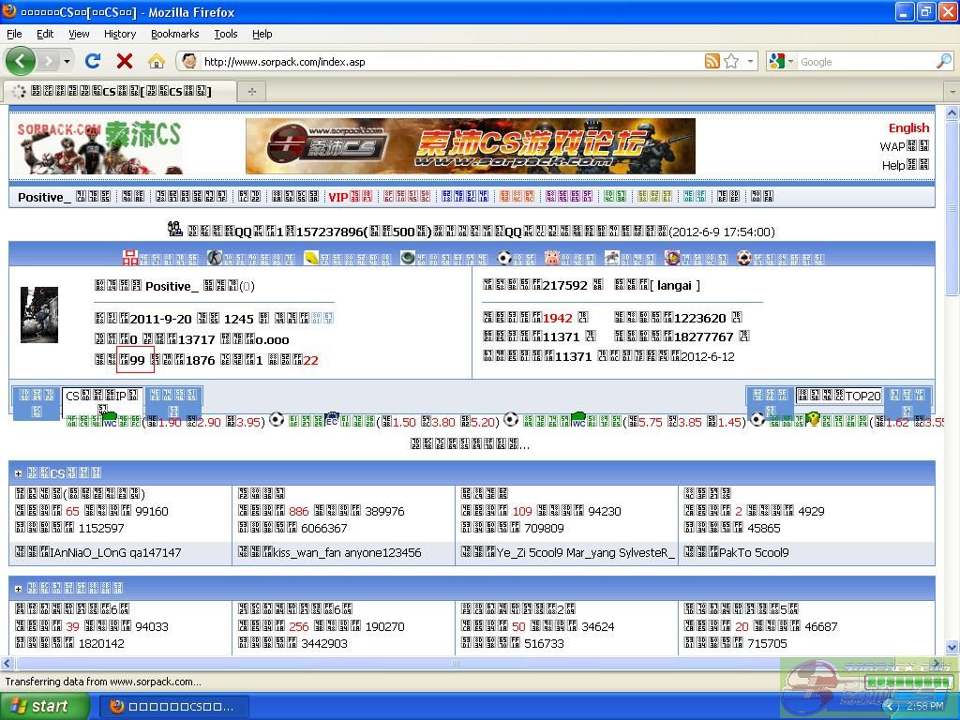Expand the URL bar history dropdown
The height and width of the screenshot is (720, 960).
(x=751, y=61)
